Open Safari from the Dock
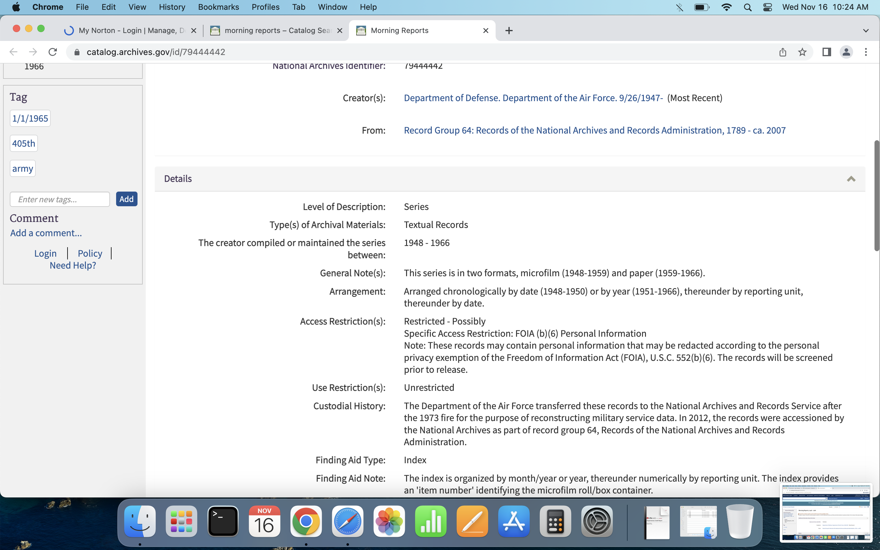 click(x=347, y=521)
